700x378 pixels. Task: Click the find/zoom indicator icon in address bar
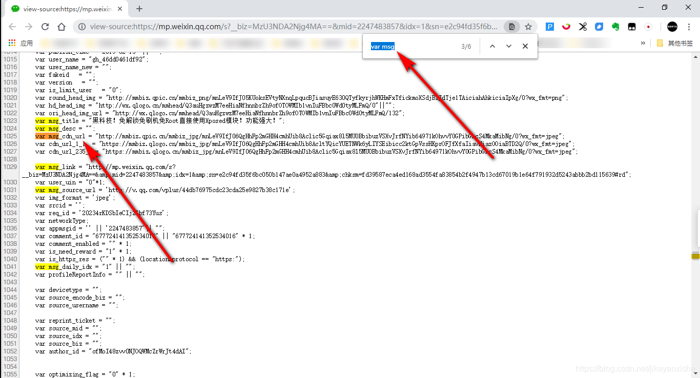511,27
